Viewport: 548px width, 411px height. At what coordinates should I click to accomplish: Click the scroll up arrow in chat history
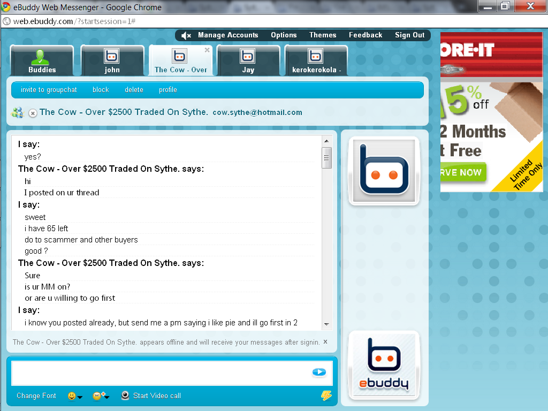(326, 141)
